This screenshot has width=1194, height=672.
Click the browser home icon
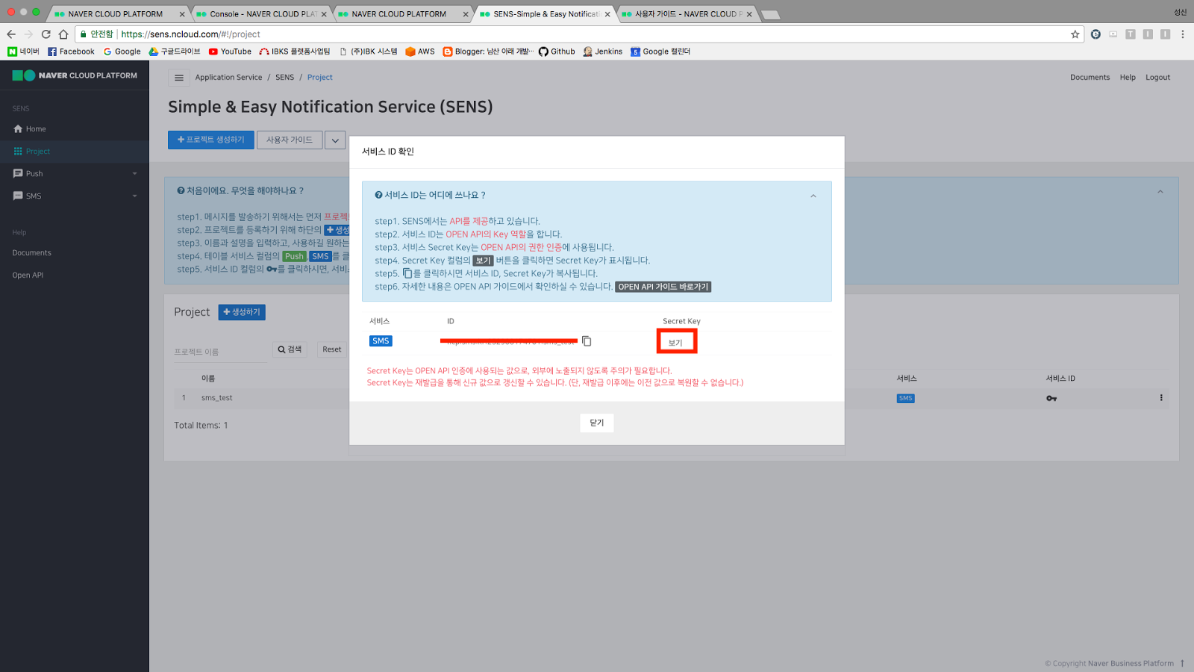click(x=63, y=34)
